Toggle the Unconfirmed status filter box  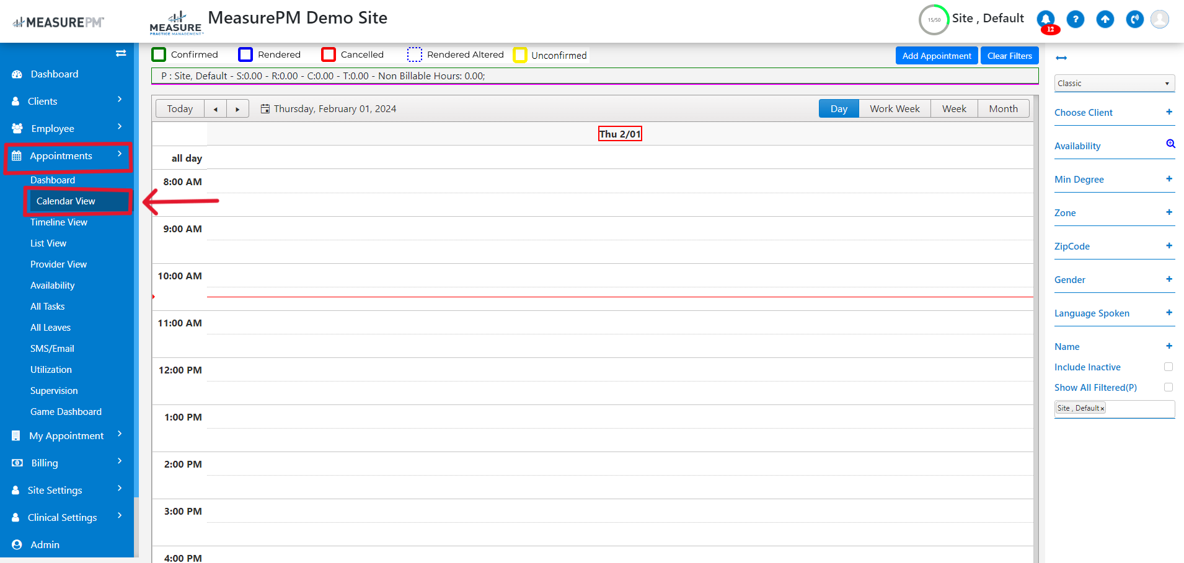pos(520,55)
